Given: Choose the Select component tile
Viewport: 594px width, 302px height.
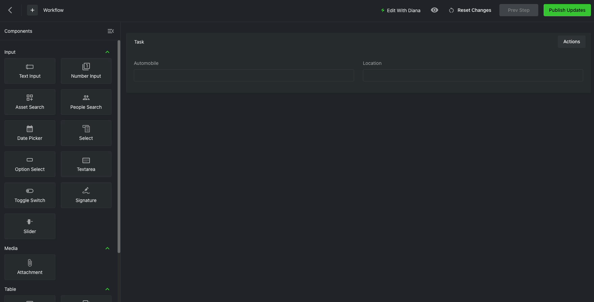Looking at the screenshot, I should [x=86, y=133].
